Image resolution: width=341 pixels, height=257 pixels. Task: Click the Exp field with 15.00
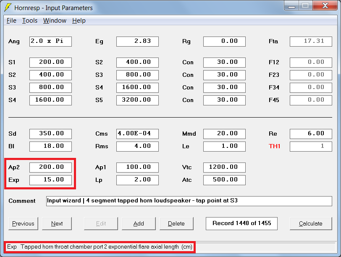[x=50, y=180]
